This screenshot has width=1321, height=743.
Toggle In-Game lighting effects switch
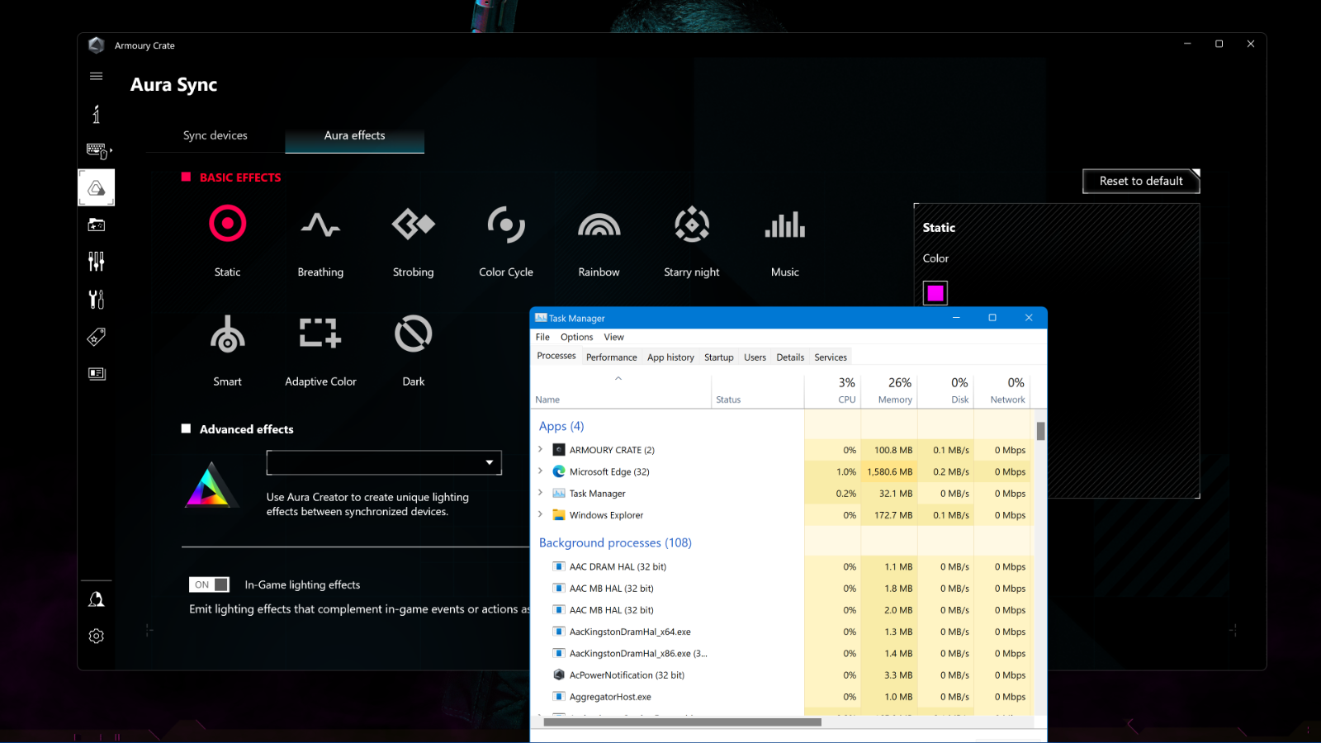coord(209,584)
